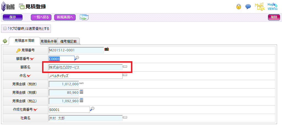
Task: Click the green refresh icon left of tabs
Action: pos(5,41)
